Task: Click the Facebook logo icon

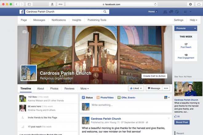Action: (22, 12)
